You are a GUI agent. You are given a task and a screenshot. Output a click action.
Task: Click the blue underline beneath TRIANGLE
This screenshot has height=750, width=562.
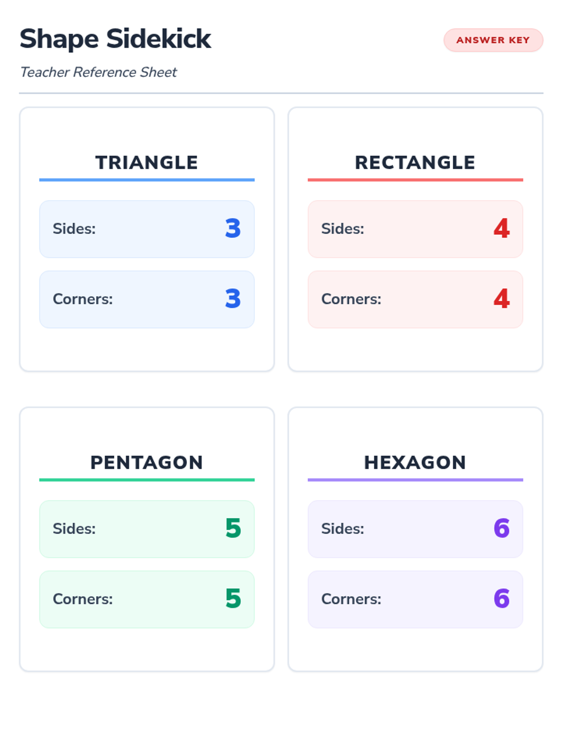point(147,180)
